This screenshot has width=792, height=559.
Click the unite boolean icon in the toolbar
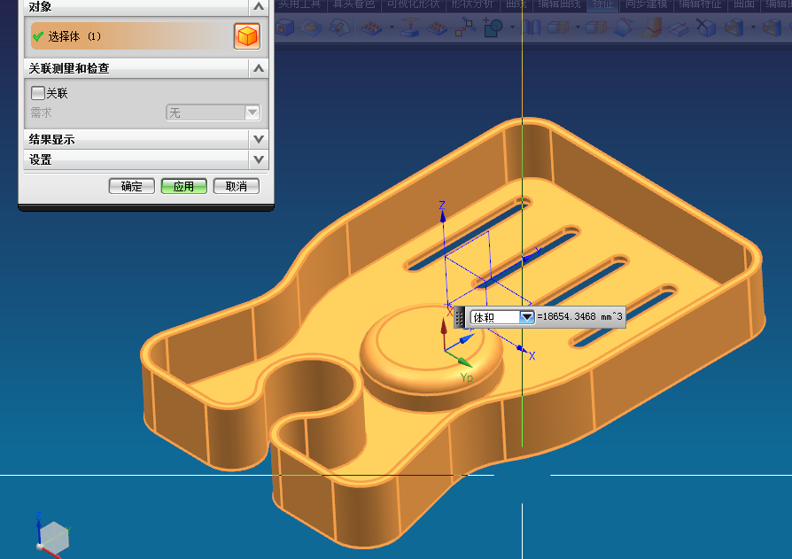(493, 27)
